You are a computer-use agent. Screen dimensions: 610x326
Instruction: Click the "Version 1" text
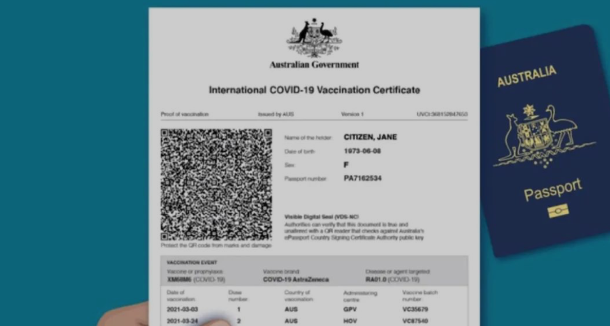352,114
